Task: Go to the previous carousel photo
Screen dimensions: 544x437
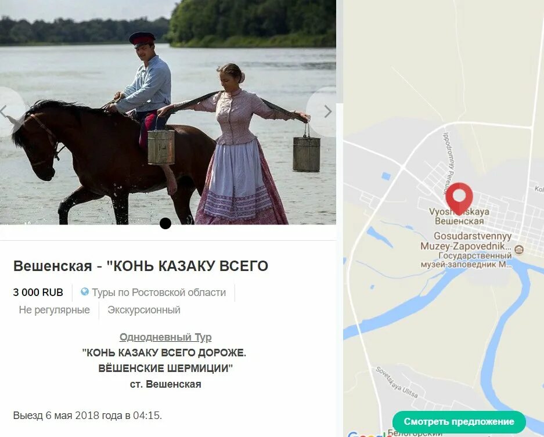Action: pos(5,111)
